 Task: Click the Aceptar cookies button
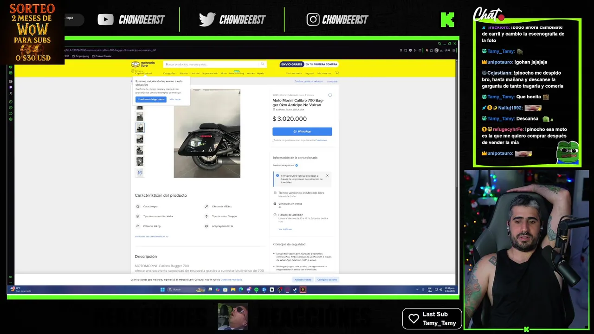tap(303, 280)
